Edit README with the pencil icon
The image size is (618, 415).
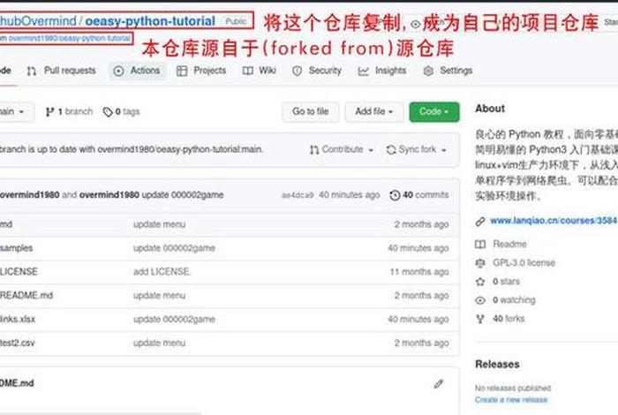point(438,383)
